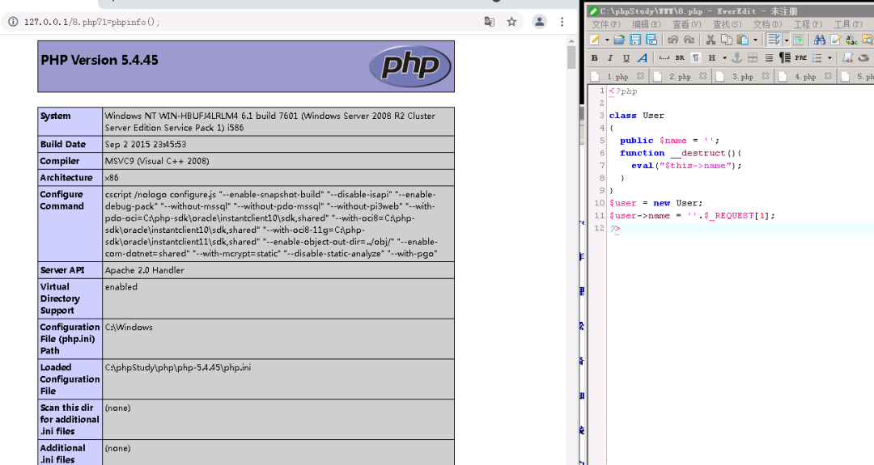Toggle word wrap in the editor toolbar
This screenshot has height=465, width=874.
(774, 40)
